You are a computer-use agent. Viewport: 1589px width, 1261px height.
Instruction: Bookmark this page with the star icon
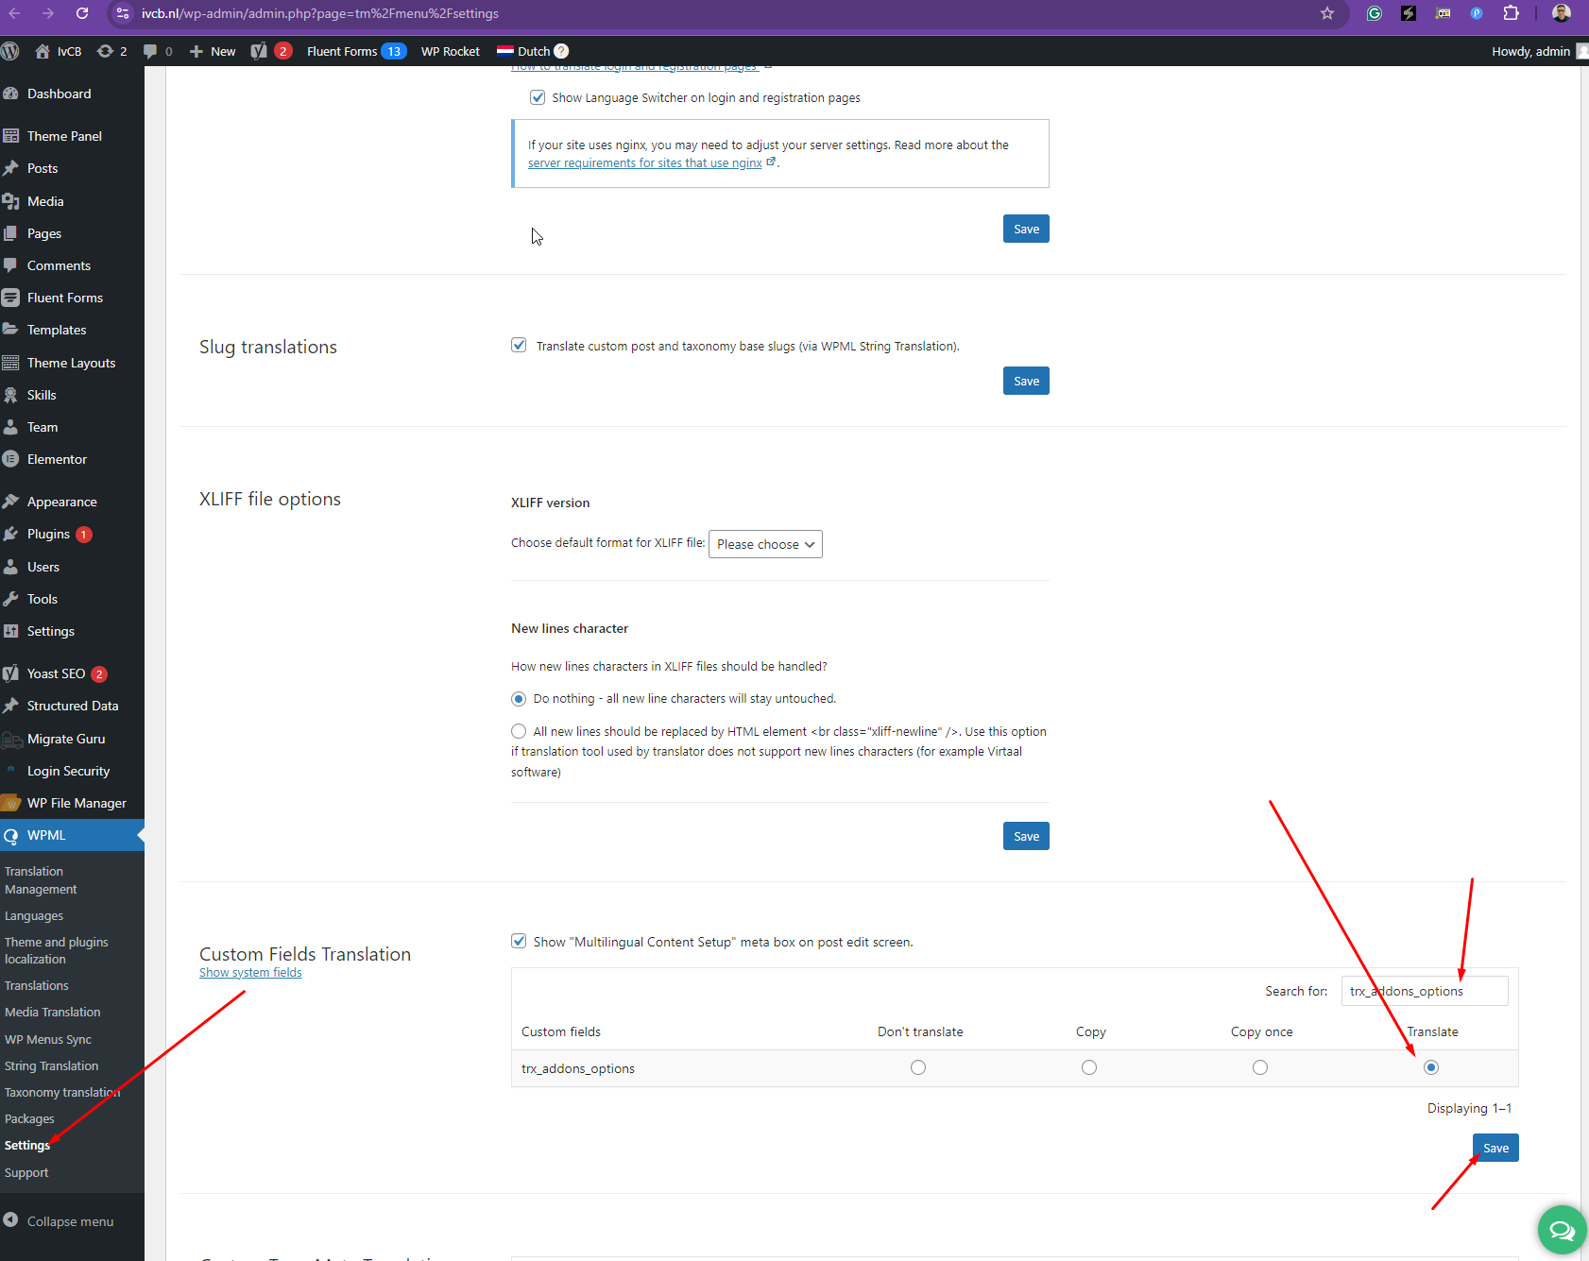pyautogui.click(x=1327, y=13)
